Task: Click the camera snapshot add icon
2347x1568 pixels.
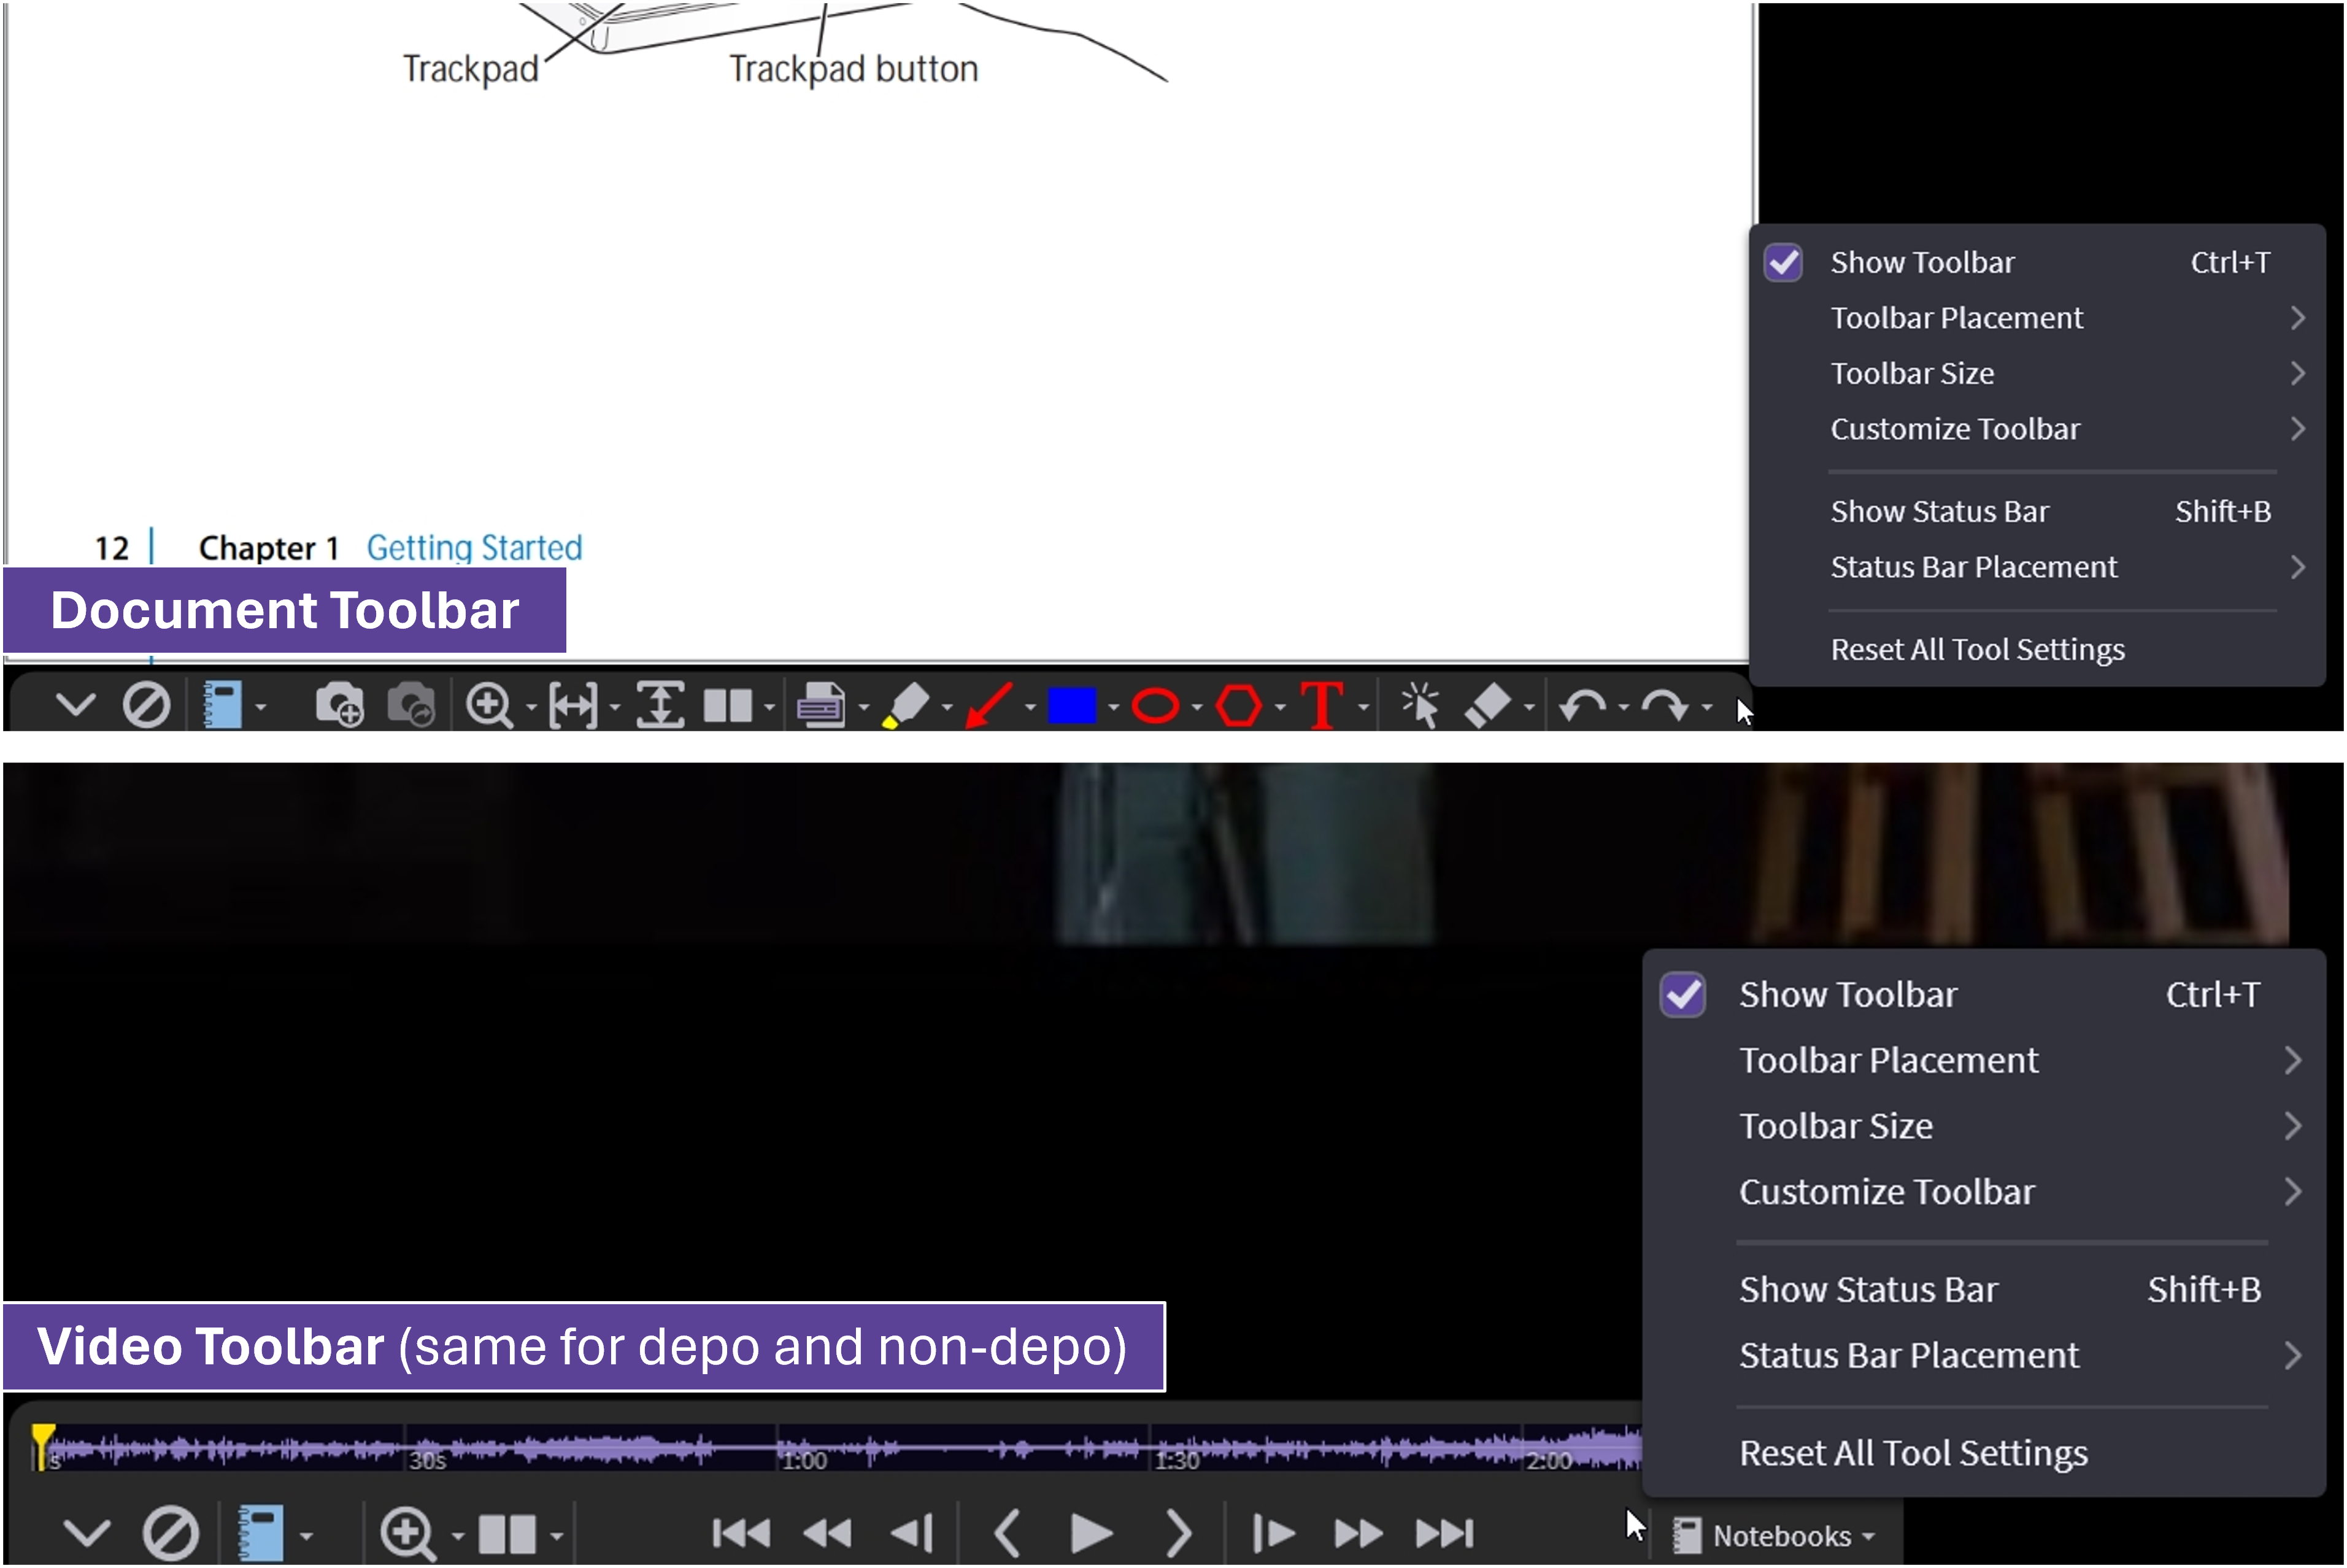Action: point(339,705)
